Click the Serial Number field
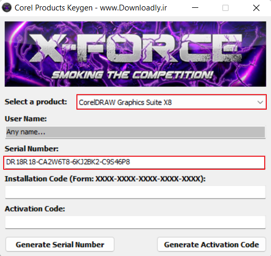The image size is (271, 256). [134, 162]
